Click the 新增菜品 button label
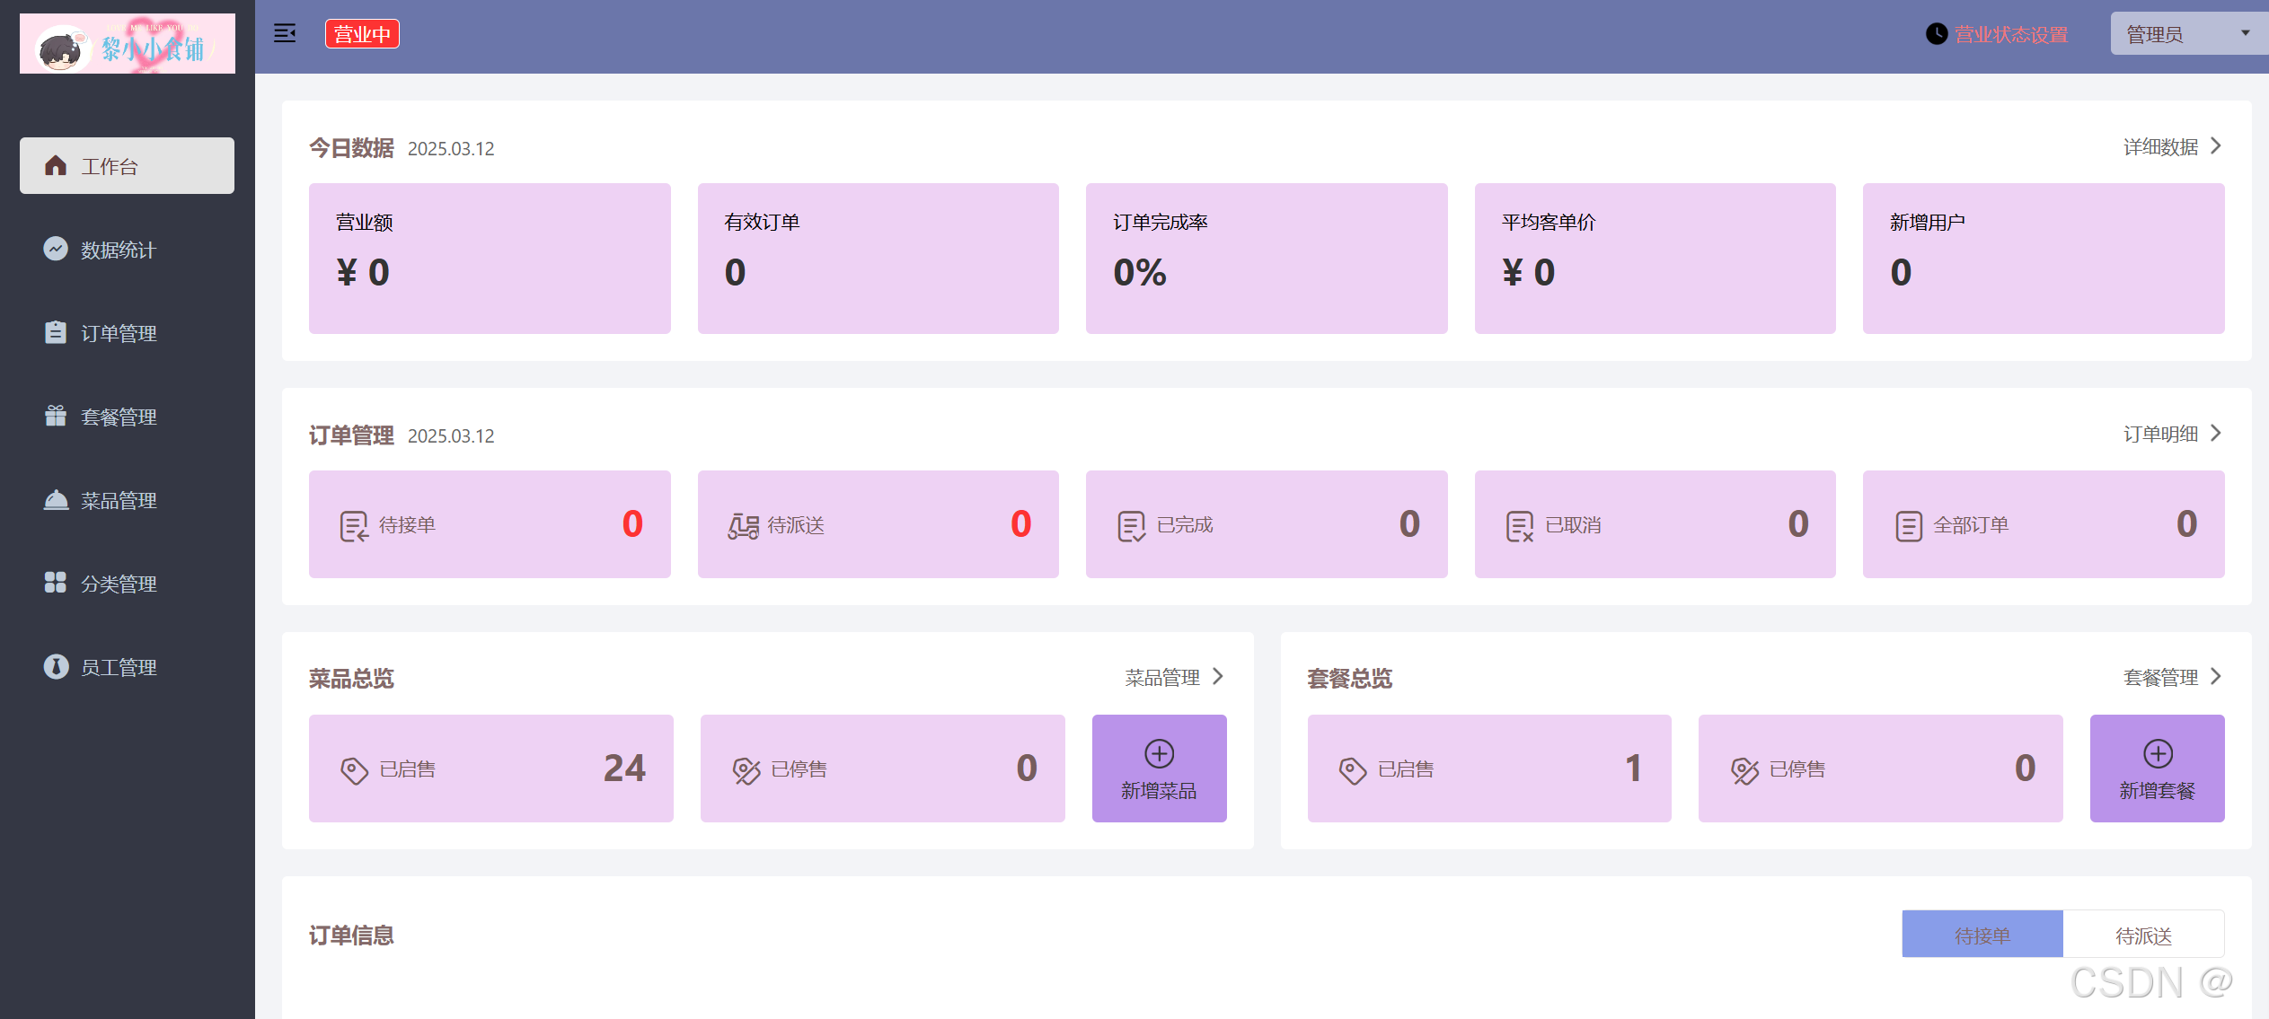The width and height of the screenshot is (2269, 1019). pos(1159,790)
